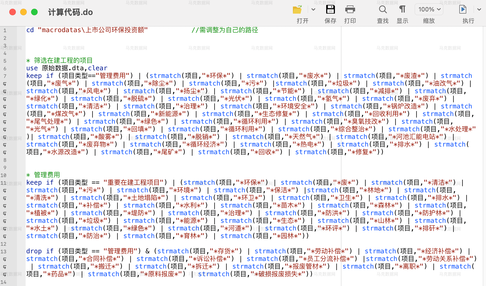Execute the do-file with the 执行 run icon
The width and height of the screenshot is (486, 286).
[x=463, y=9]
